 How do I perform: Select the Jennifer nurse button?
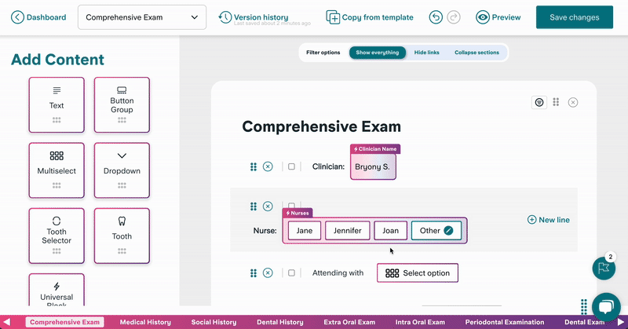(347, 230)
